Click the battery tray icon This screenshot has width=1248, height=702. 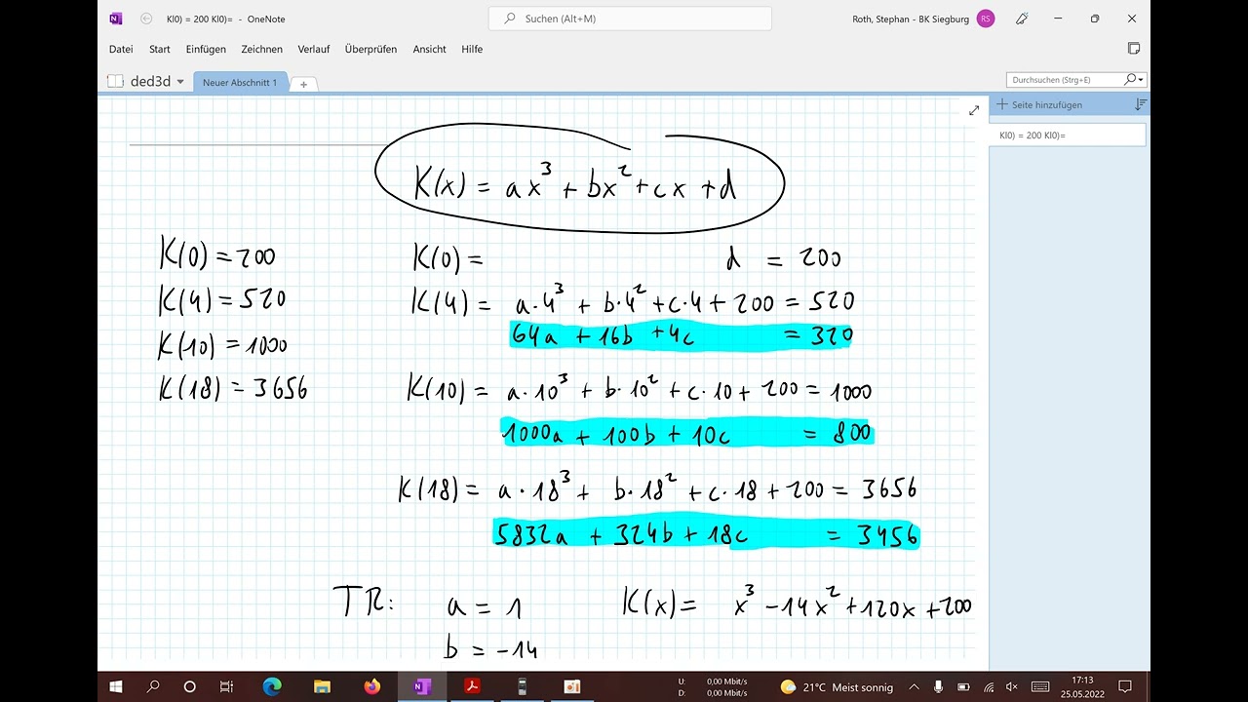point(963,686)
